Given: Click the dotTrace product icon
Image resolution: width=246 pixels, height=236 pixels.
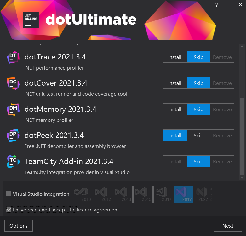Looking at the screenshot, I should tap(13, 57).
